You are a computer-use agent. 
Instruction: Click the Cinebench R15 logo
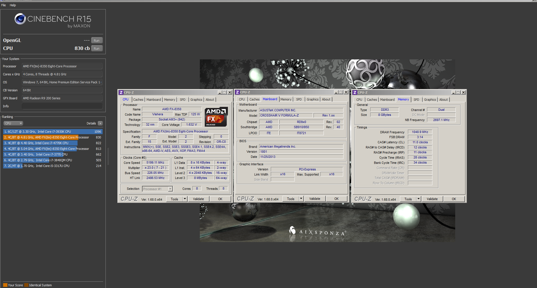pos(53,20)
